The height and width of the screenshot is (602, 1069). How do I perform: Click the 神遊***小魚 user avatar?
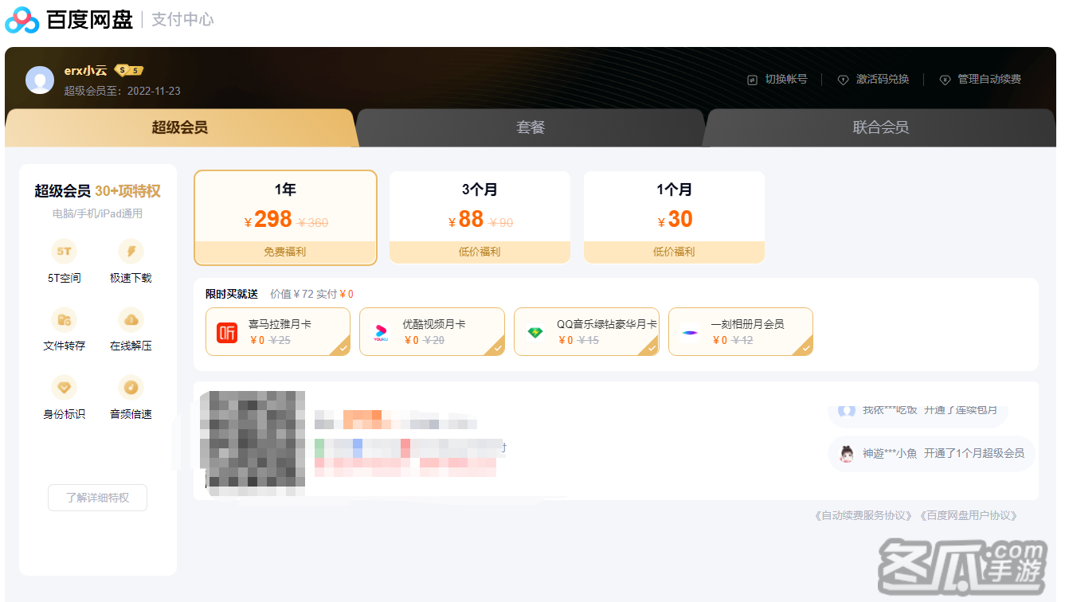(x=847, y=454)
